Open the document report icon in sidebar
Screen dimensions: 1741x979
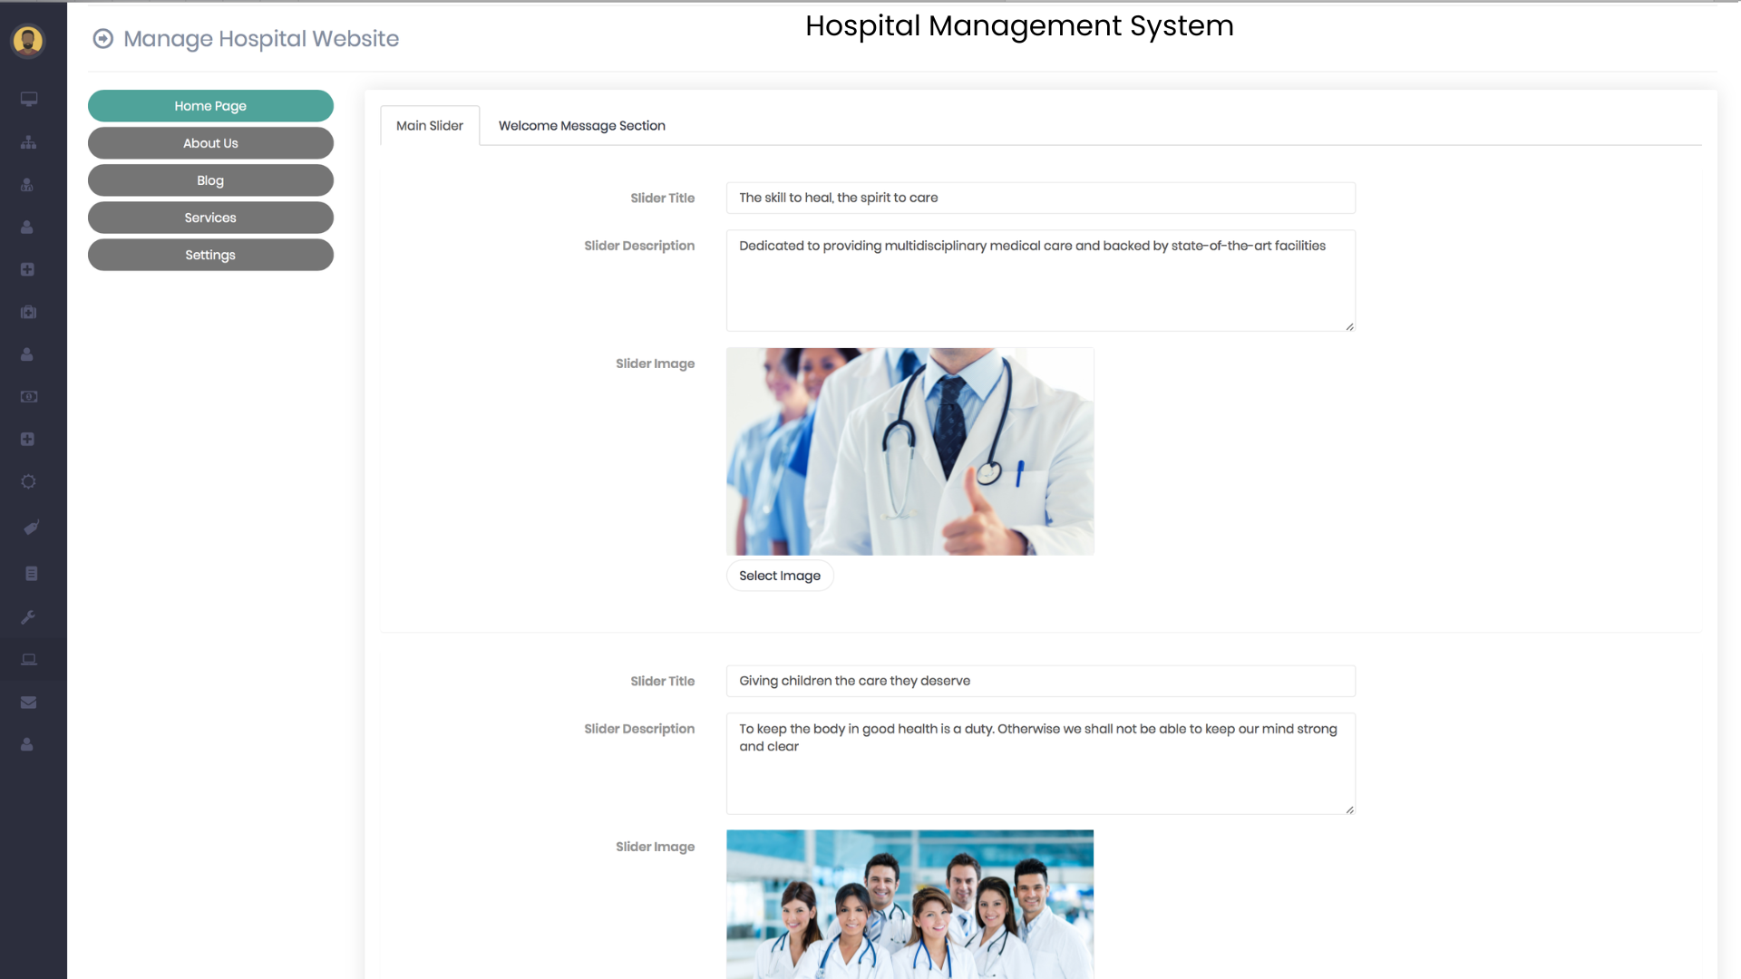[31, 573]
